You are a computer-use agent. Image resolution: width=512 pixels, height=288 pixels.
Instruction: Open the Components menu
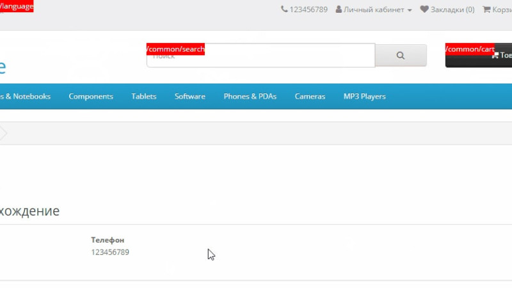tap(91, 97)
